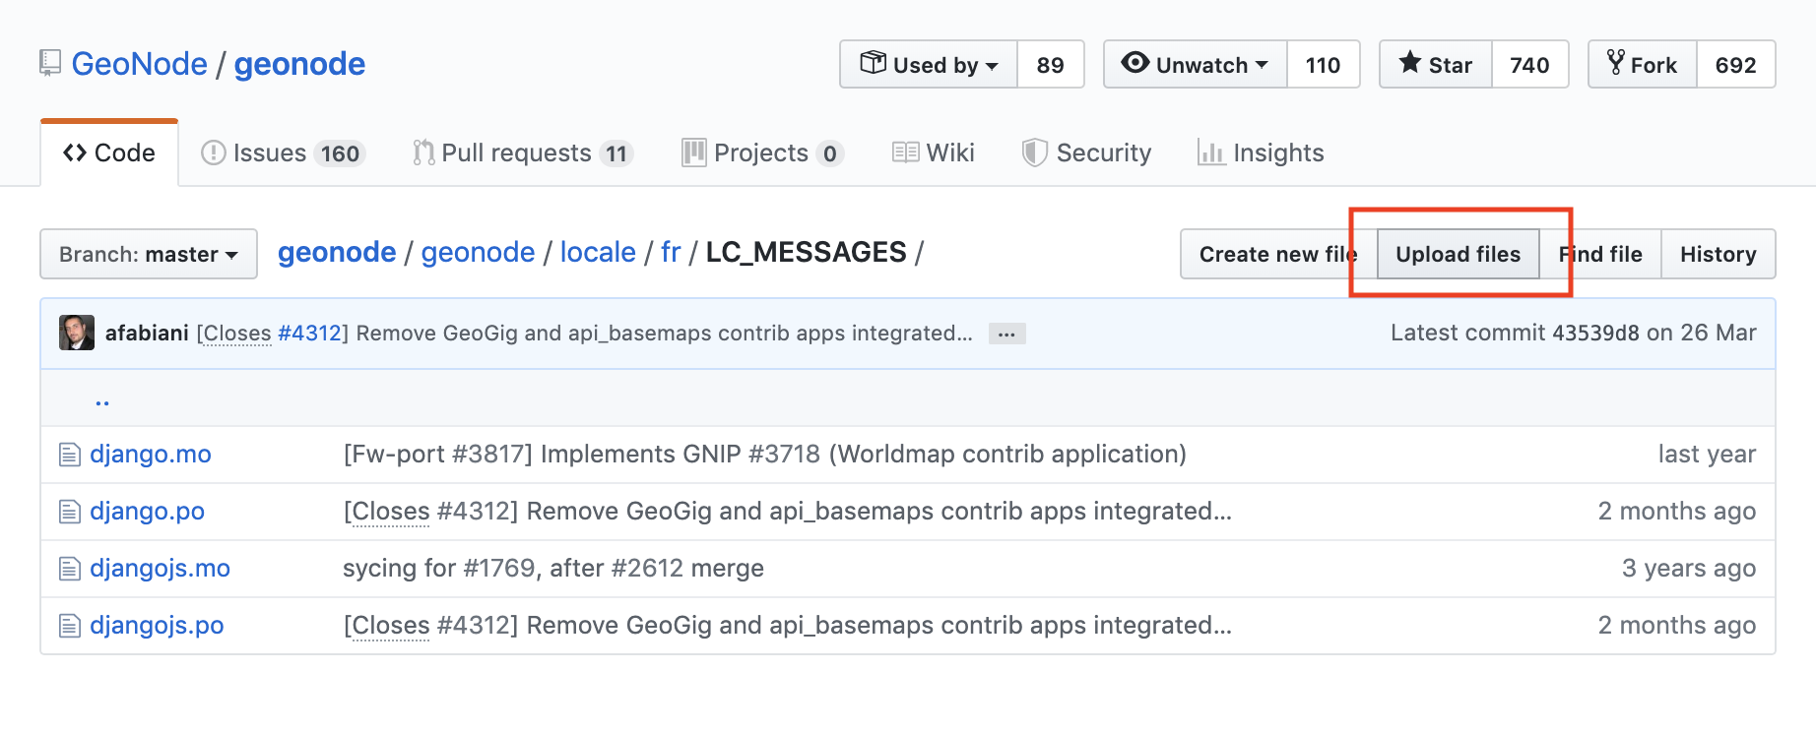Open the Used by dropdown
1816x732 pixels.
click(929, 65)
